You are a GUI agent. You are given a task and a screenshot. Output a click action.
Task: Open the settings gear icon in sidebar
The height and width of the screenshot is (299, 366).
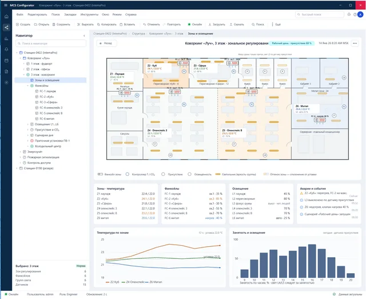(x=6, y=82)
